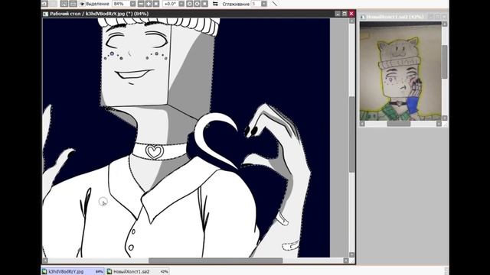Click the flip canvas horizontally arrows icon
The width and height of the screenshot is (490, 275).
click(215, 4)
